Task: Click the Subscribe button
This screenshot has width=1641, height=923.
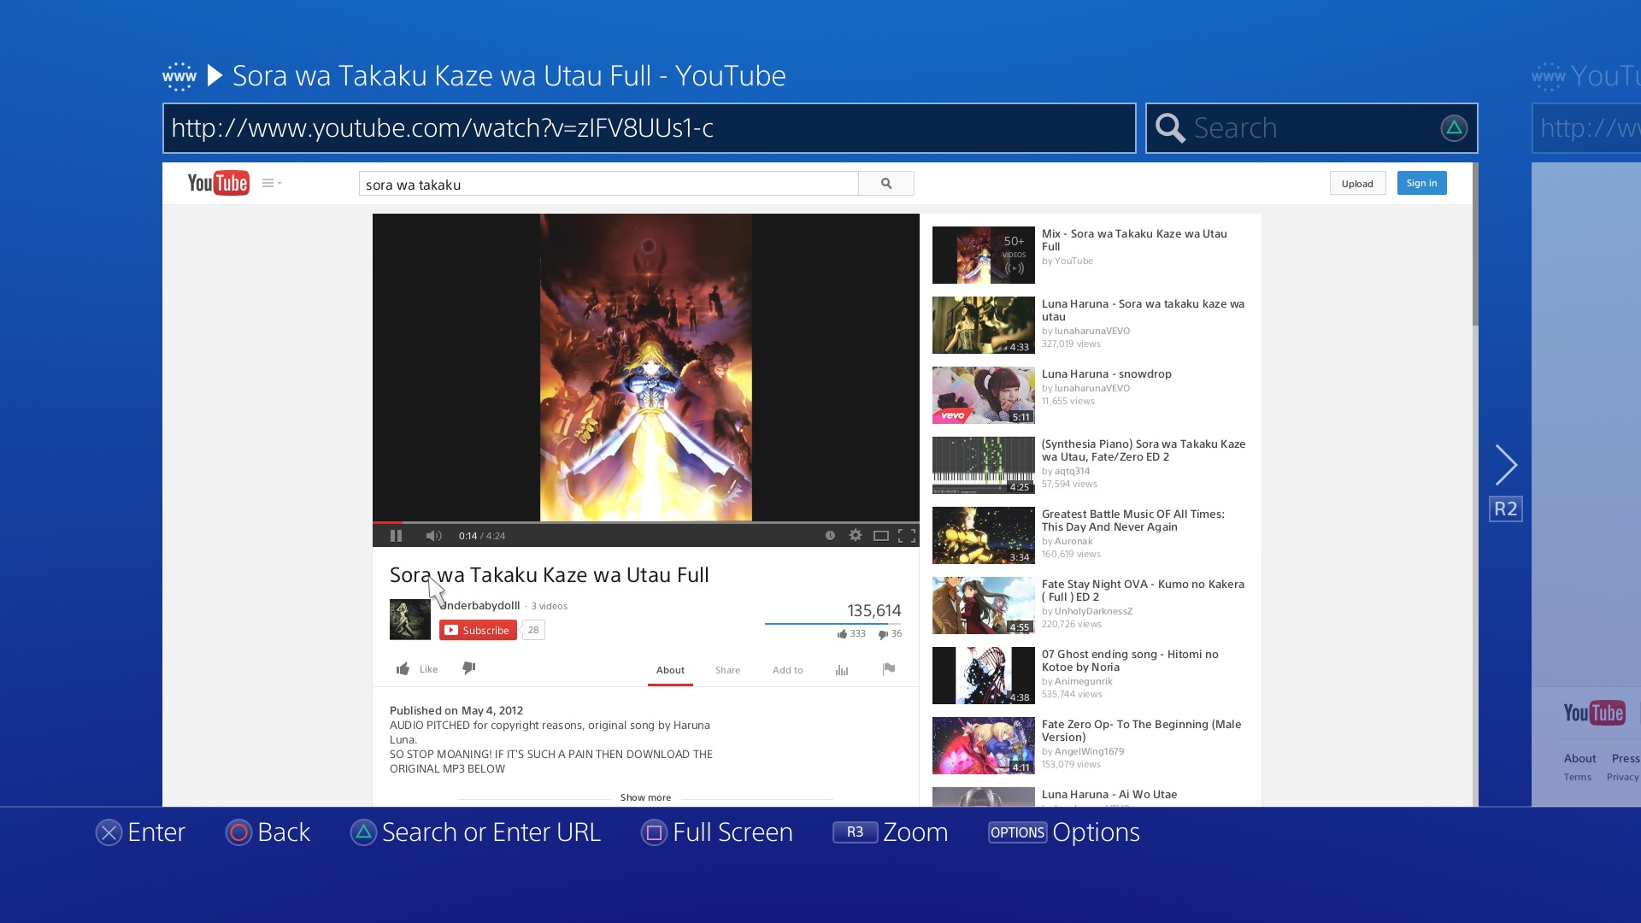Action: tap(478, 630)
